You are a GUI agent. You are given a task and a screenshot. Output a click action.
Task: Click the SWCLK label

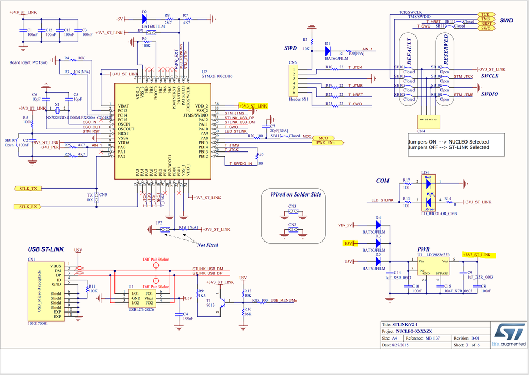(490, 76)
